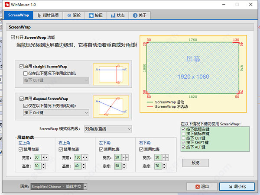This screenshot has width=260, height=195.
Task: Decrease 左下角 宽度 with left arrow
Action: click(123, 157)
